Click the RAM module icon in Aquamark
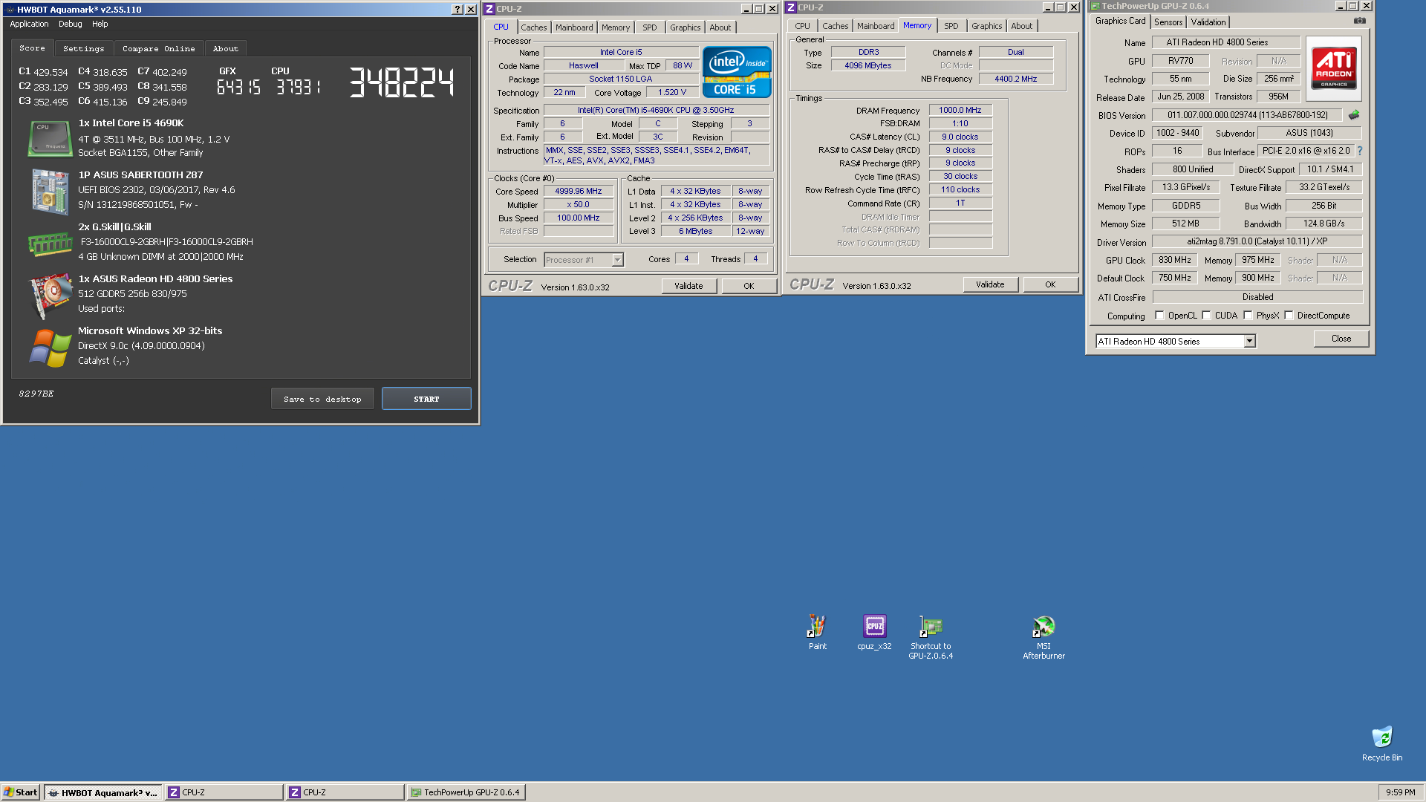Image resolution: width=1426 pixels, height=802 pixels. 50,243
